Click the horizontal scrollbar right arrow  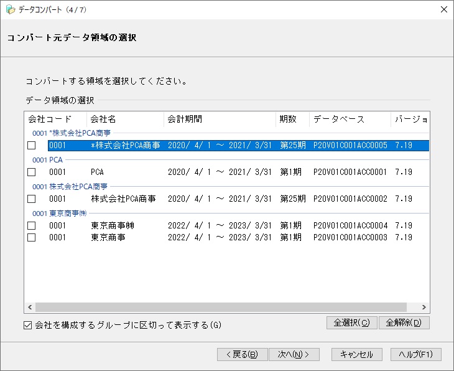point(424,308)
